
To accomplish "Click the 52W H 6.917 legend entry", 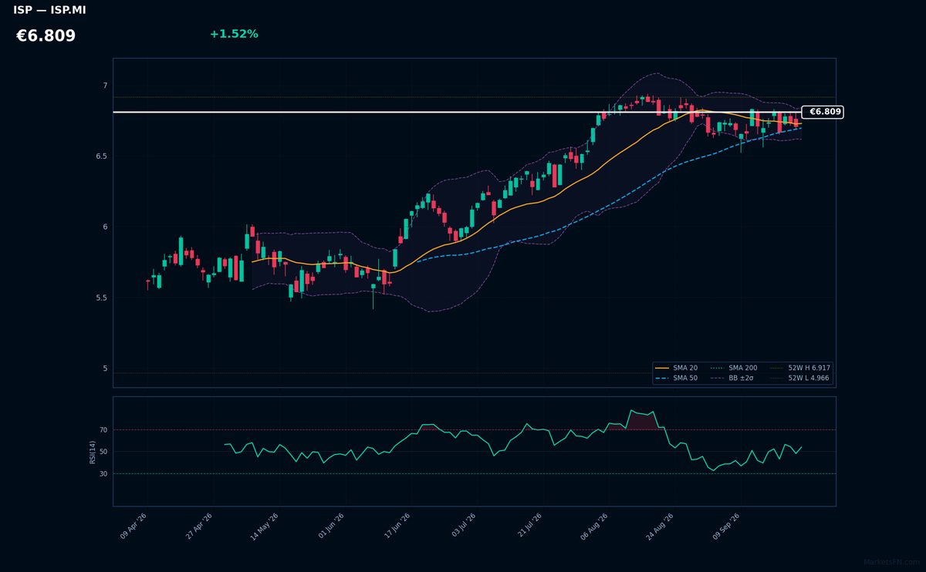I will (800, 368).
